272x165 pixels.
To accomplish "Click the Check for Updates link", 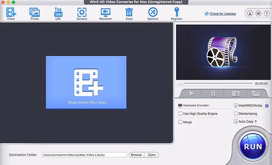I will tap(223, 14).
